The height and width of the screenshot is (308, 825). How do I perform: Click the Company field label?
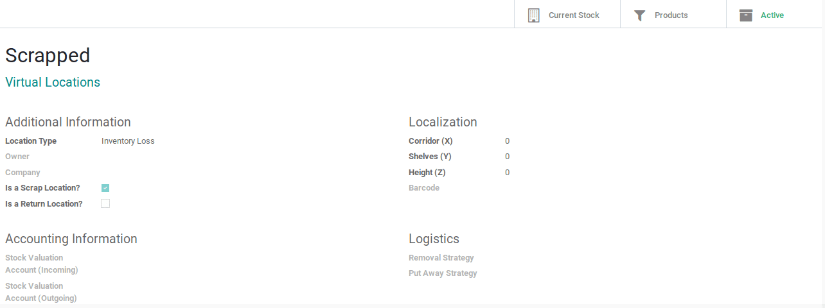point(22,173)
